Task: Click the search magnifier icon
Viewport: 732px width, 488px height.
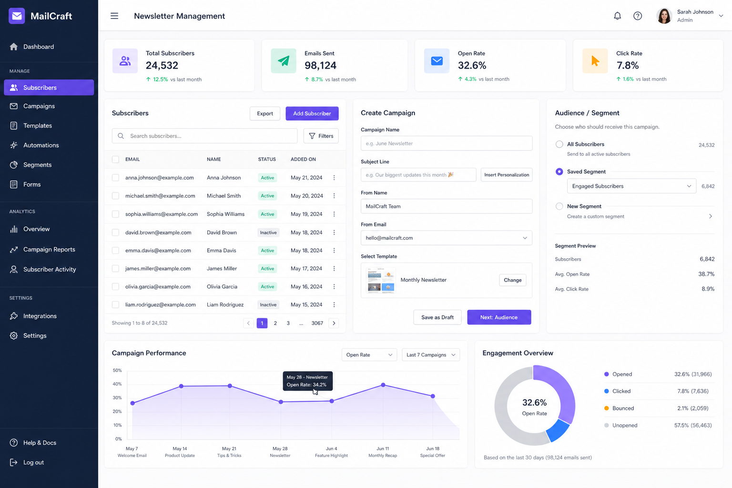Action: click(121, 136)
